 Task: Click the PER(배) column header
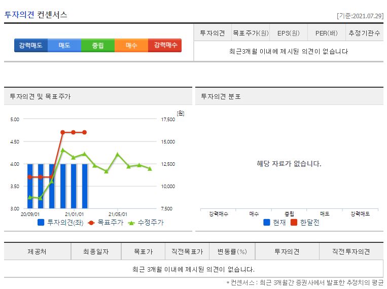tap(326, 33)
